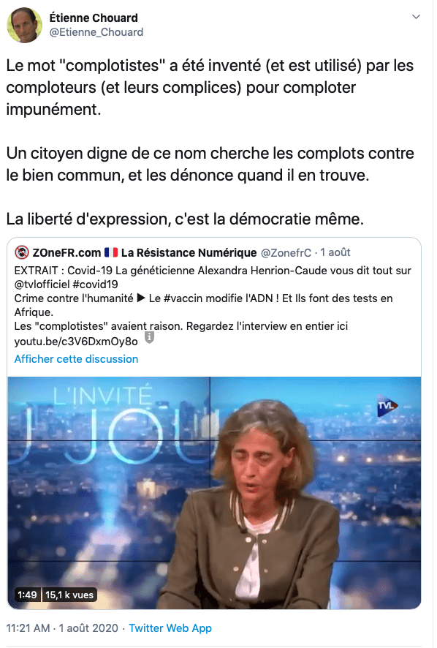Click the #covid19 hashtag
Screen dimensions: 437x648
click(x=95, y=285)
